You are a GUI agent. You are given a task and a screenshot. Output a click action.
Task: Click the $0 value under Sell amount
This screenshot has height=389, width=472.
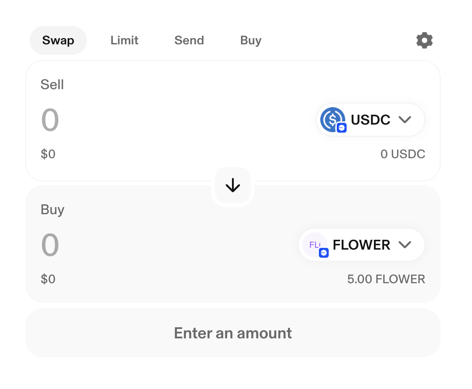[x=48, y=154]
